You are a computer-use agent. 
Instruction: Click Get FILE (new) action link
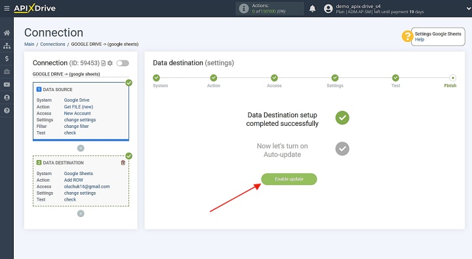(79, 107)
